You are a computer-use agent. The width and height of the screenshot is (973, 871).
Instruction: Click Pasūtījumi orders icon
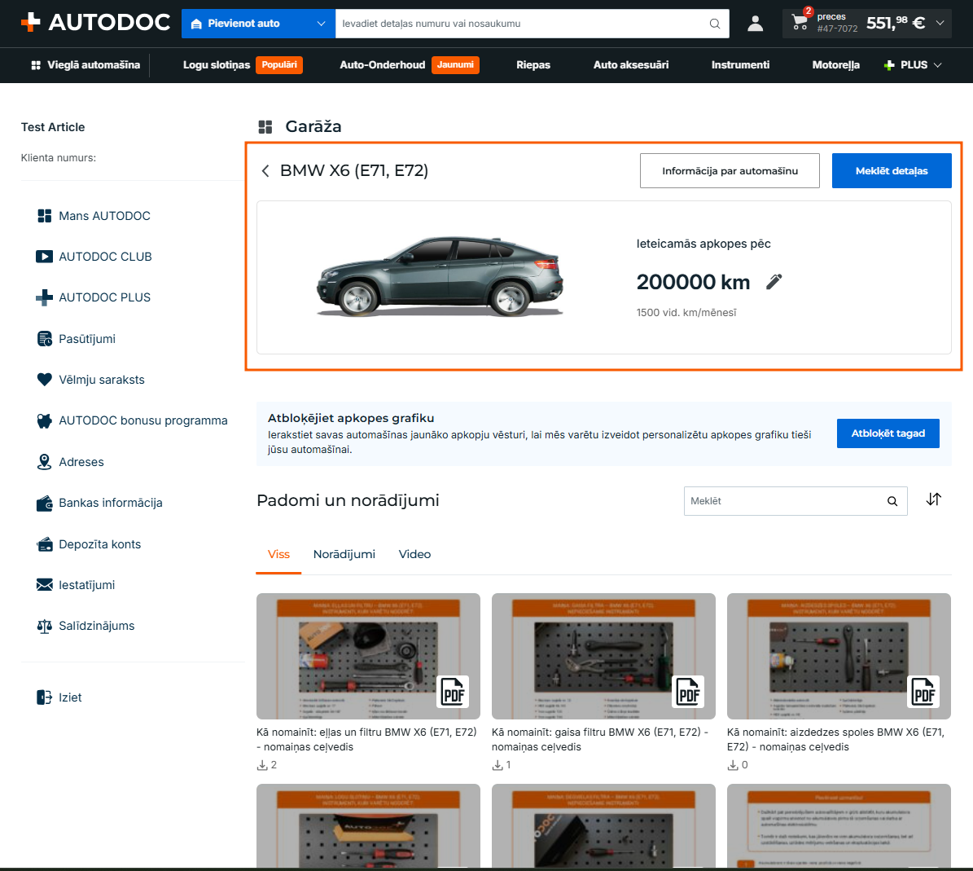(44, 339)
